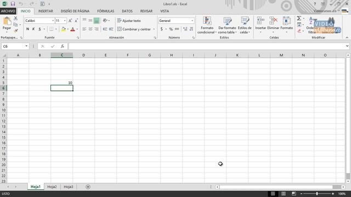
Task: Toggle bold formatting (N)
Action: [27, 29]
